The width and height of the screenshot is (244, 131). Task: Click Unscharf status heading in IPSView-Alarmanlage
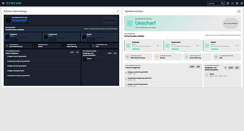(19, 20)
